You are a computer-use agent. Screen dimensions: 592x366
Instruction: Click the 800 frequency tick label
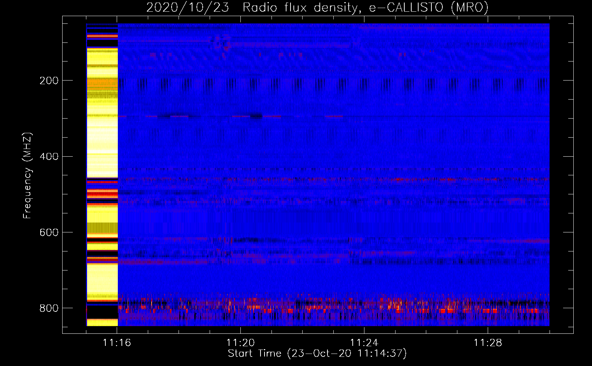49,308
